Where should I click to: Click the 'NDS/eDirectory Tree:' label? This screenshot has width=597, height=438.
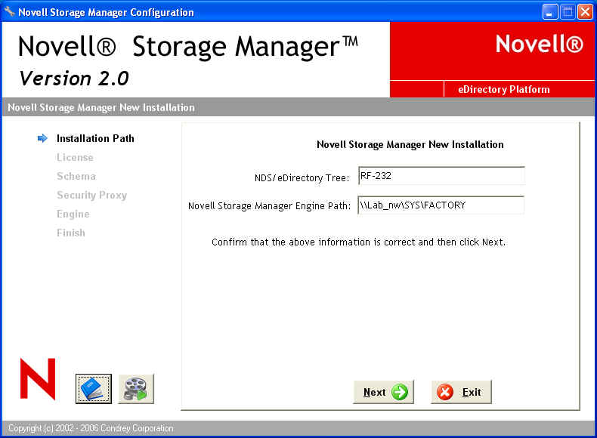(302, 177)
